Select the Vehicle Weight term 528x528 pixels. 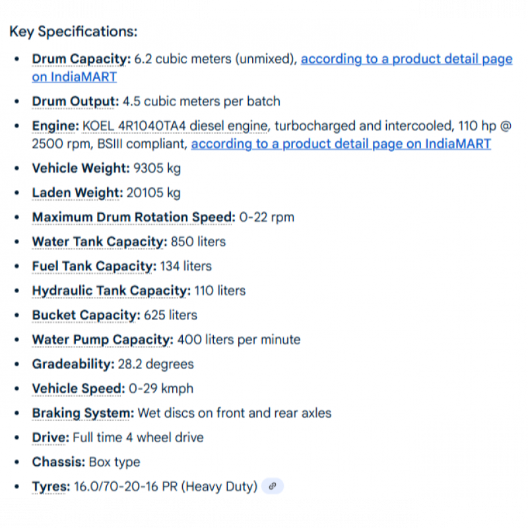[x=81, y=168]
